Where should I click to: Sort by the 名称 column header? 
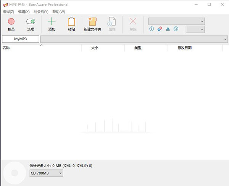[41, 48]
